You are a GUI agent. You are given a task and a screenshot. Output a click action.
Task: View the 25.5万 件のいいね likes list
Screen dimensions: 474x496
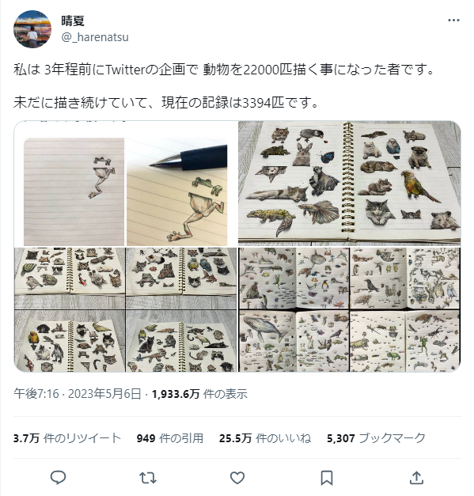(x=265, y=438)
